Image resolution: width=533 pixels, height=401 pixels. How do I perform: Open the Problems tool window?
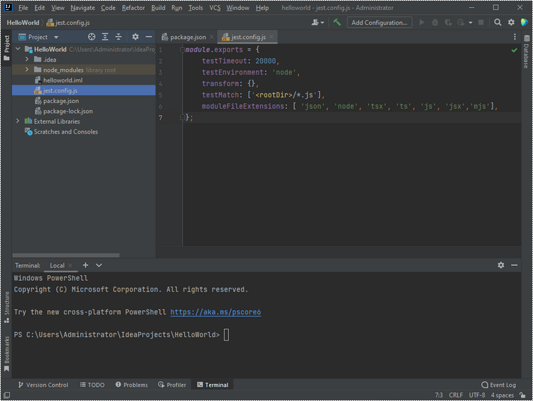click(x=131, y=385)
